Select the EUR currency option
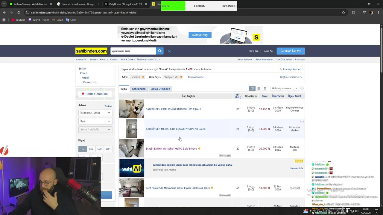Viewport: 383px width, 215px height. pyautogui.click(x=99, y=149)
